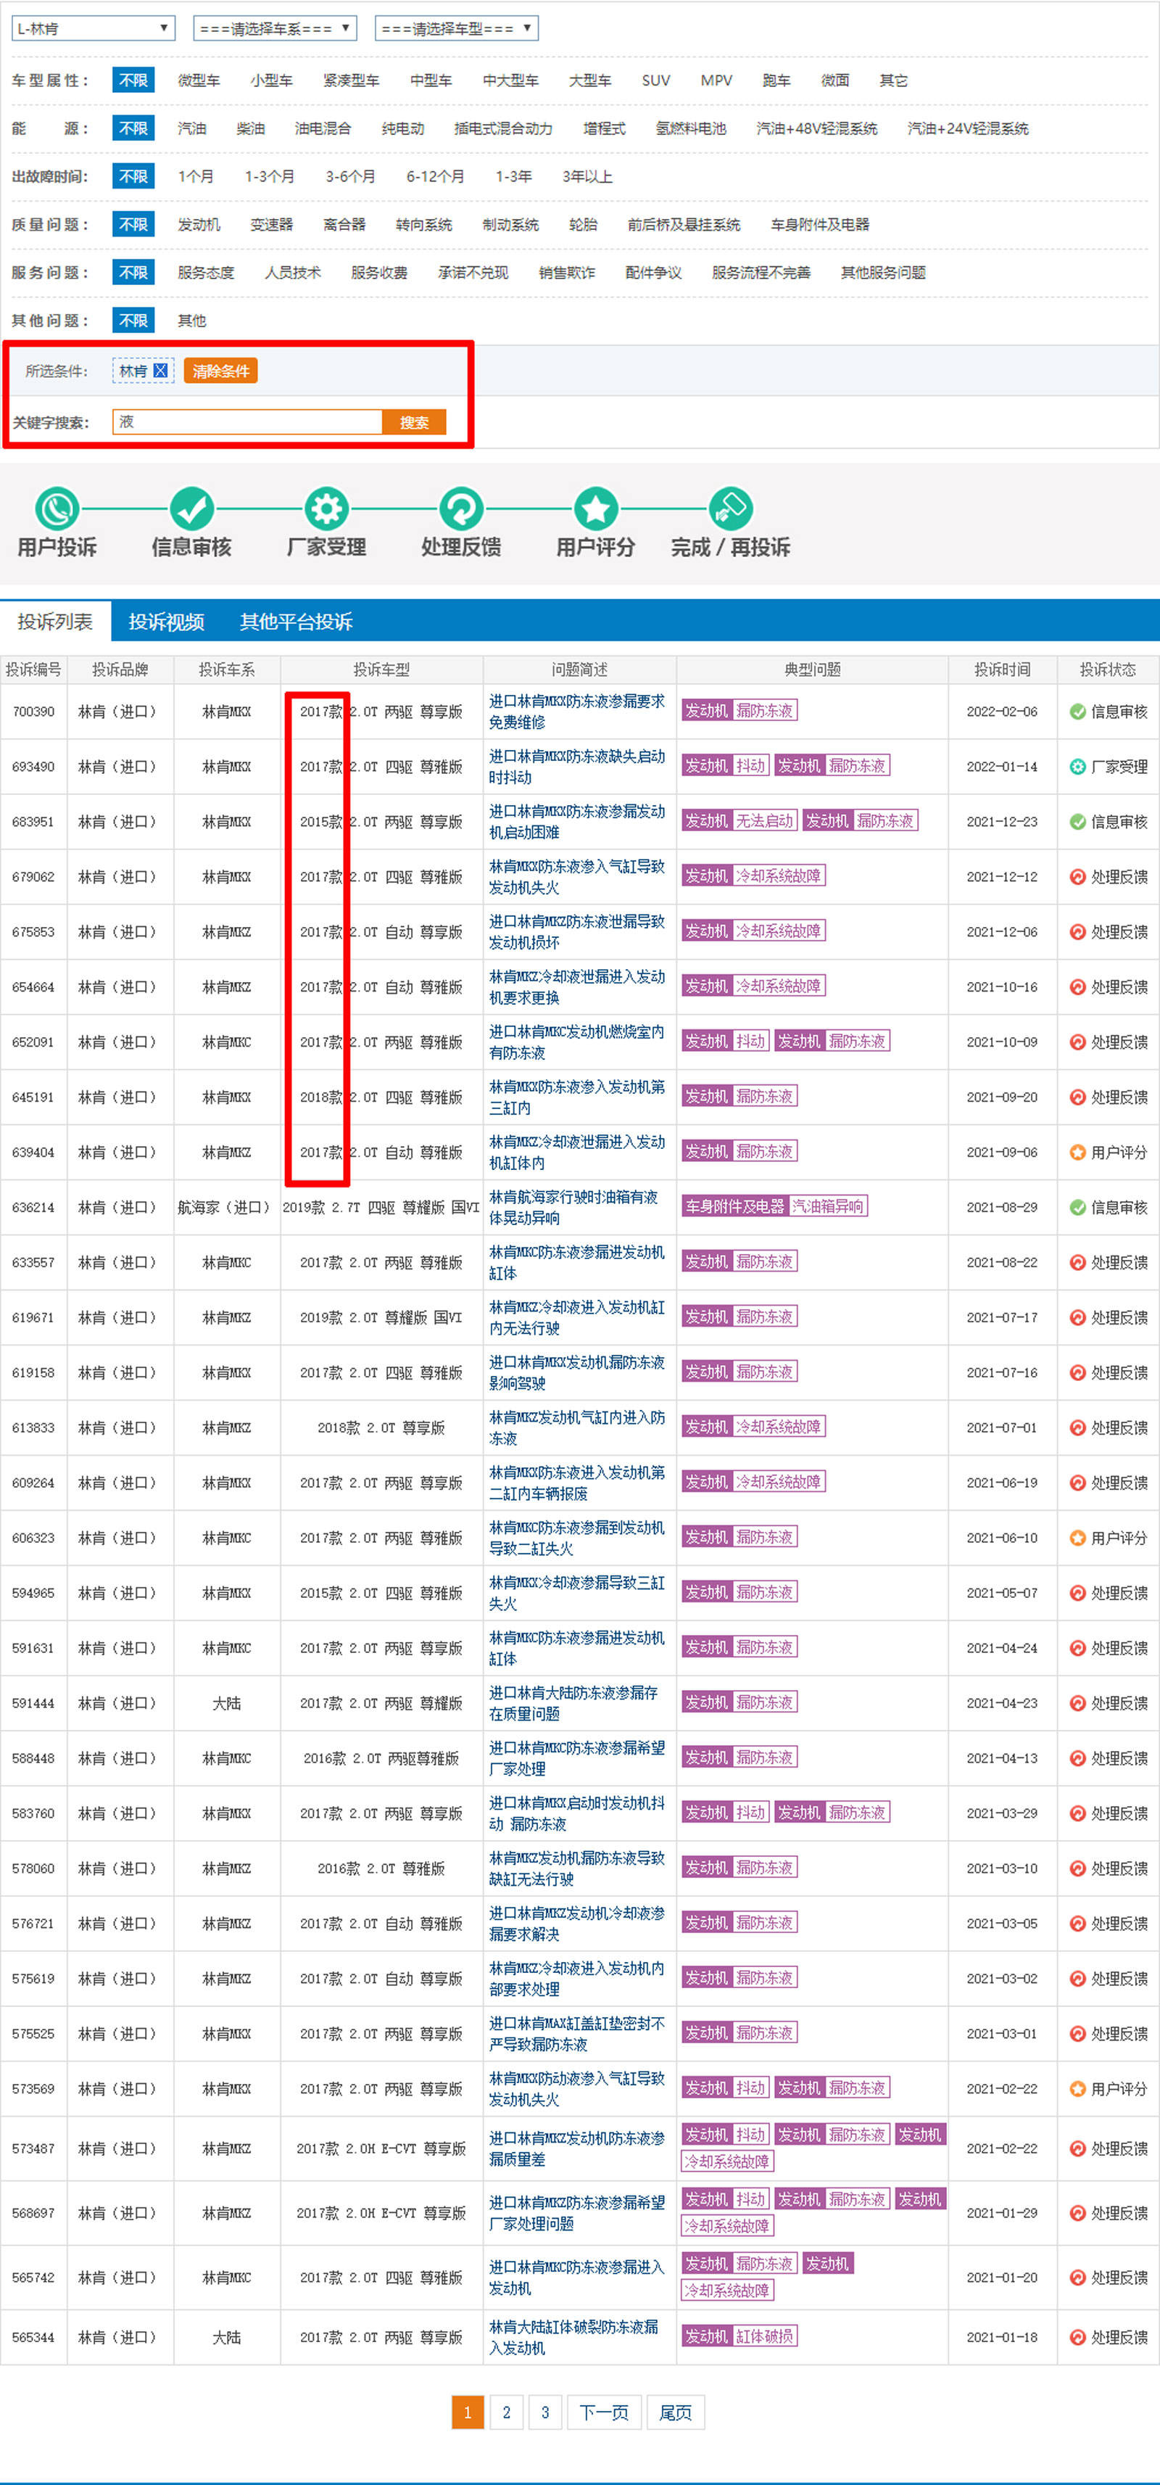Screen dimensions: 1160x2485
Task: Click 处理反馈 status icon for complaint 679062
Action: (x=1077, y=876)
